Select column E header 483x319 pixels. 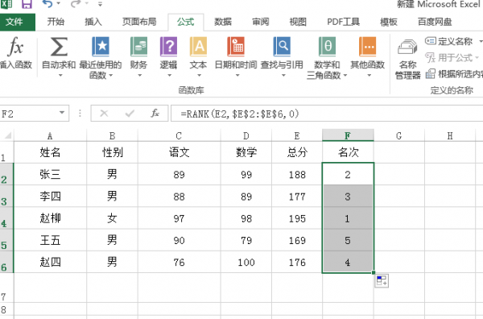(x=297, y=135)
